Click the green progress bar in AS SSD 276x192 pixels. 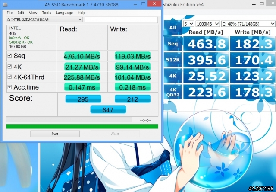pyautogui.click(x=82, y=126)
